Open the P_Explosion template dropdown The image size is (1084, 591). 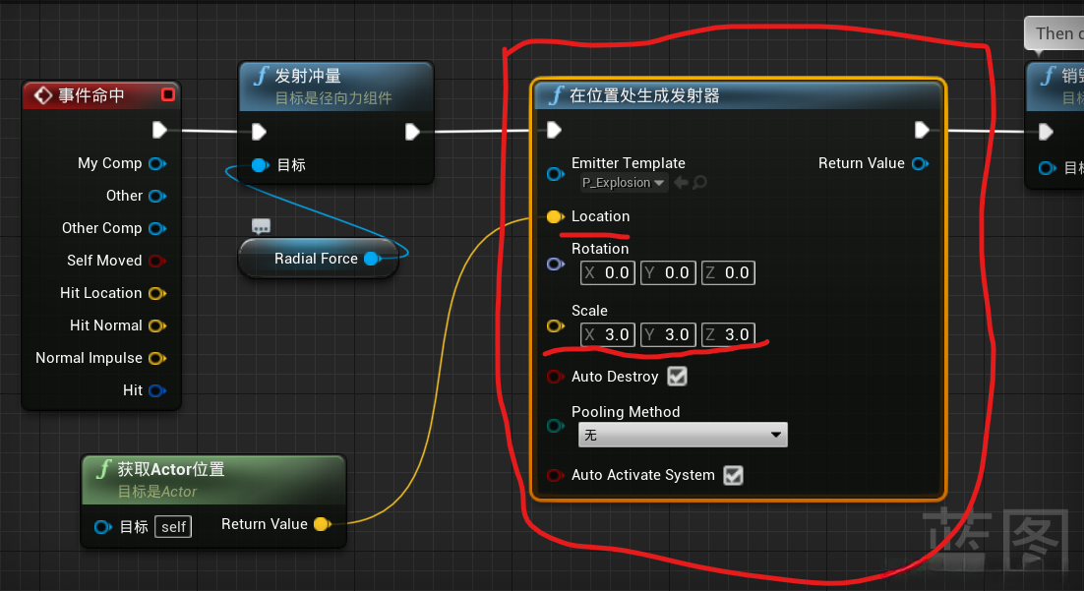pos(623,183)
